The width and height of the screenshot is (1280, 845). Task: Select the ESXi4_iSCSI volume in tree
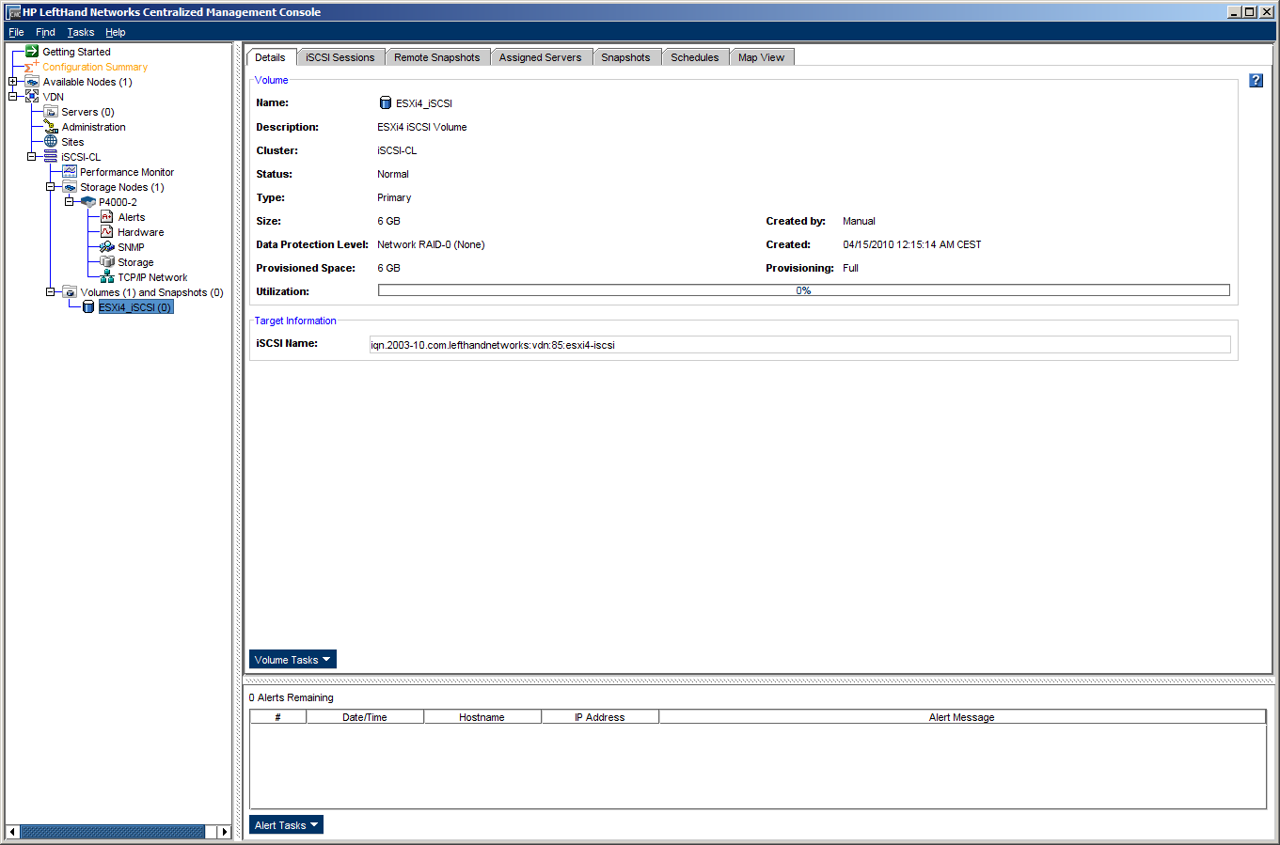(x=134, y=307)
